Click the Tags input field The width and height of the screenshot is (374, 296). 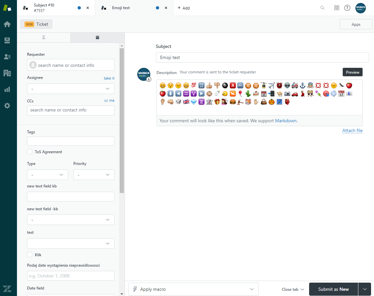click(71, 141)
